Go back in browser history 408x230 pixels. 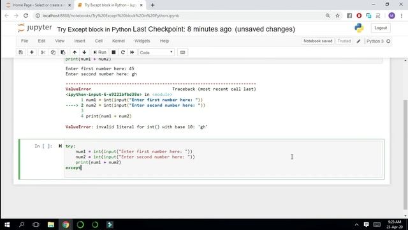(7, 15)
